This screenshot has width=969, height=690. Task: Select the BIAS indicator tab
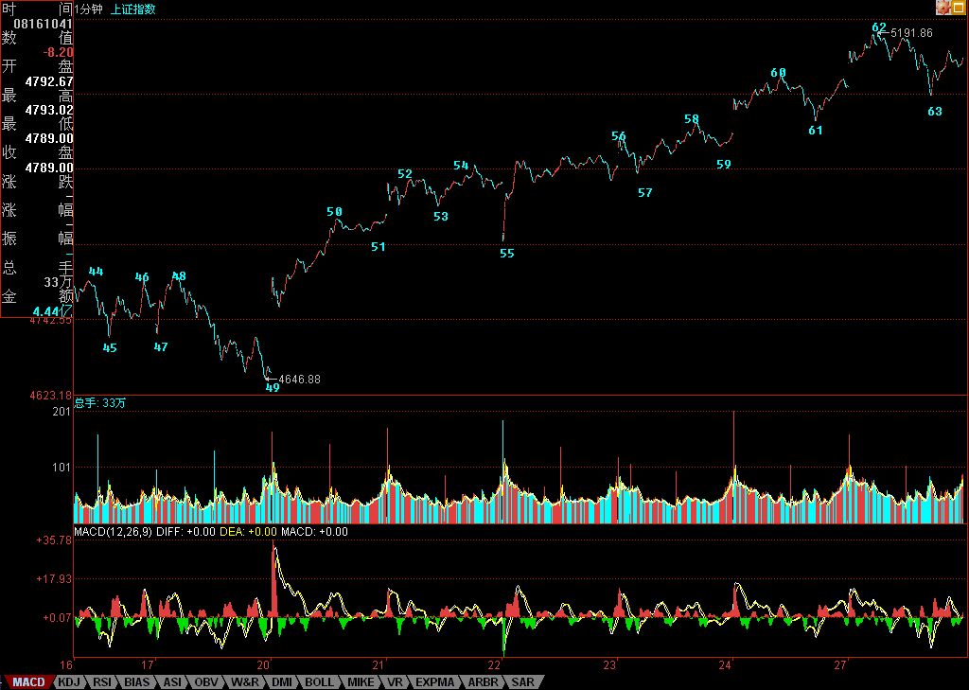pyautogui.click(x=137, y=681)
